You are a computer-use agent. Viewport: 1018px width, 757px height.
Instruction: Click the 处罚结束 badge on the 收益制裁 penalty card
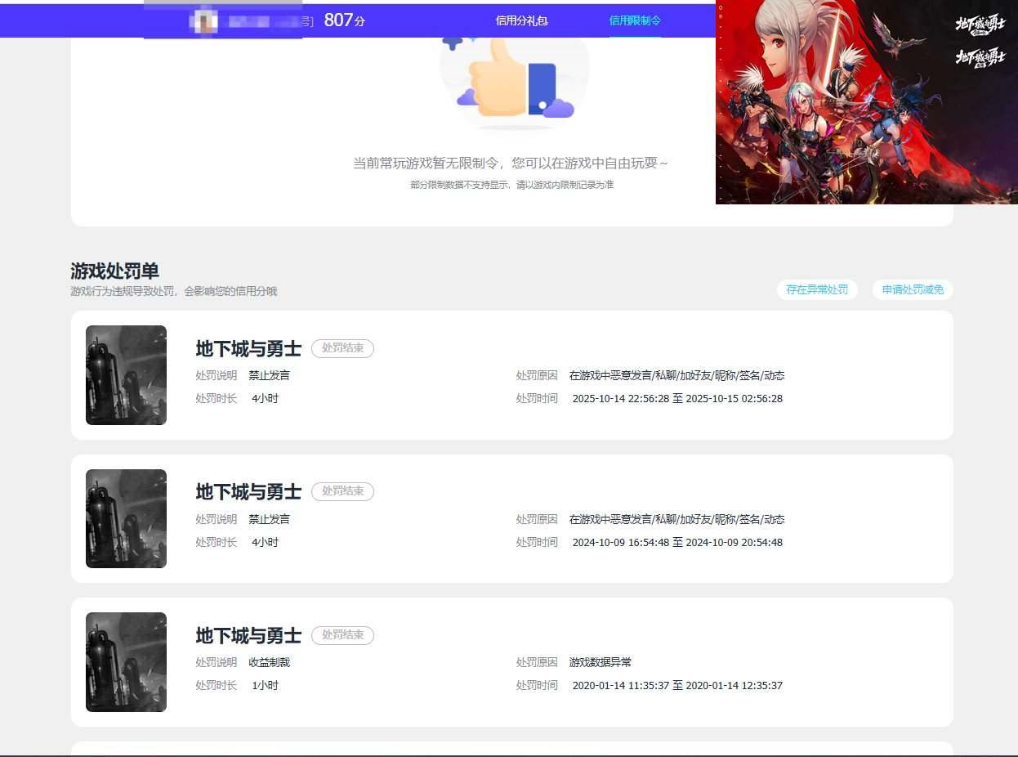click(x=342, y=635)
